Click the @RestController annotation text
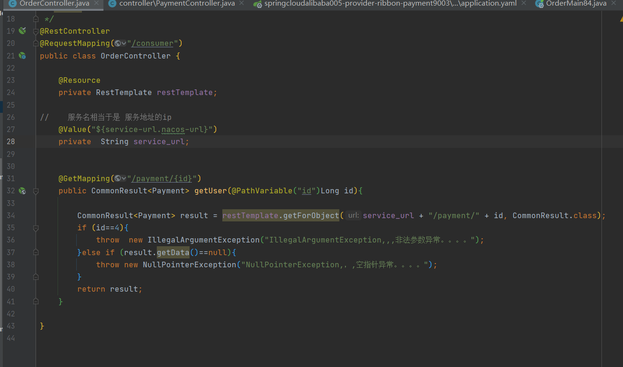Screen dimensions: 623x367 (x=75, y=31)
